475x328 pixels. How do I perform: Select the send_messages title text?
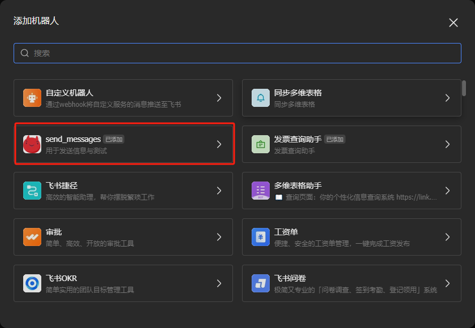tap(73, 139)
